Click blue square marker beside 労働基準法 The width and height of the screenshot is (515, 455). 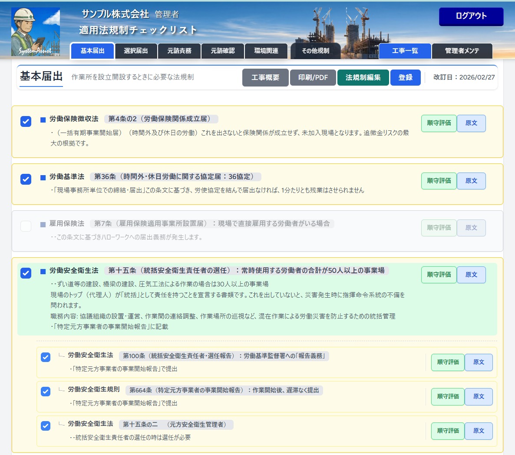tap(43, 177)
